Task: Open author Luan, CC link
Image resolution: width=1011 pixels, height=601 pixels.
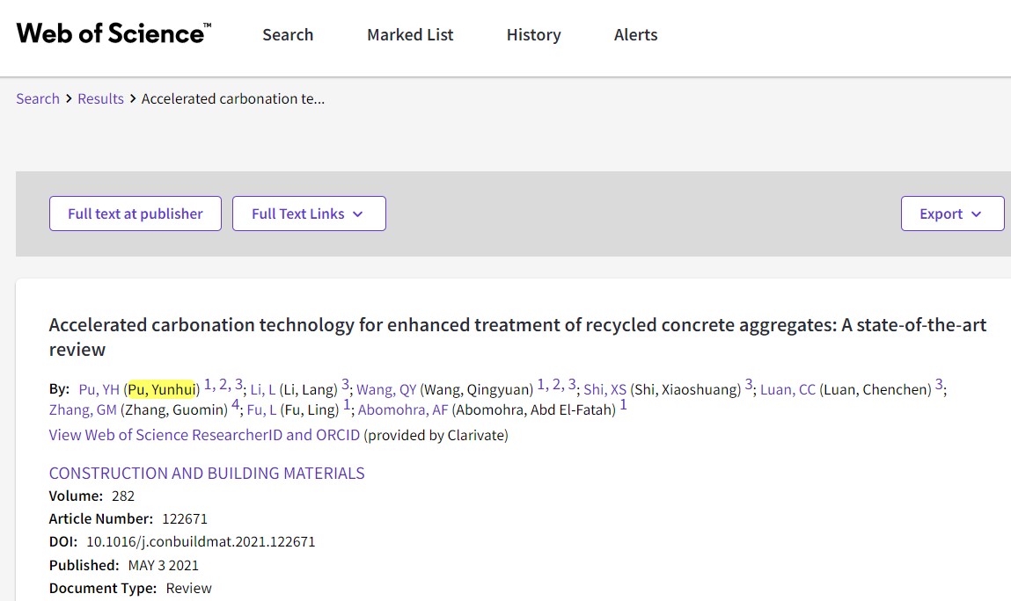Action: pyautogui.click(x=788, y=389)
